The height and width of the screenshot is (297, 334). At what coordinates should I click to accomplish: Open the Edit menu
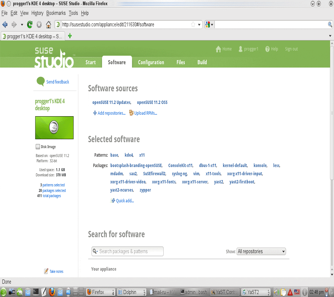[x=14, y=13]
